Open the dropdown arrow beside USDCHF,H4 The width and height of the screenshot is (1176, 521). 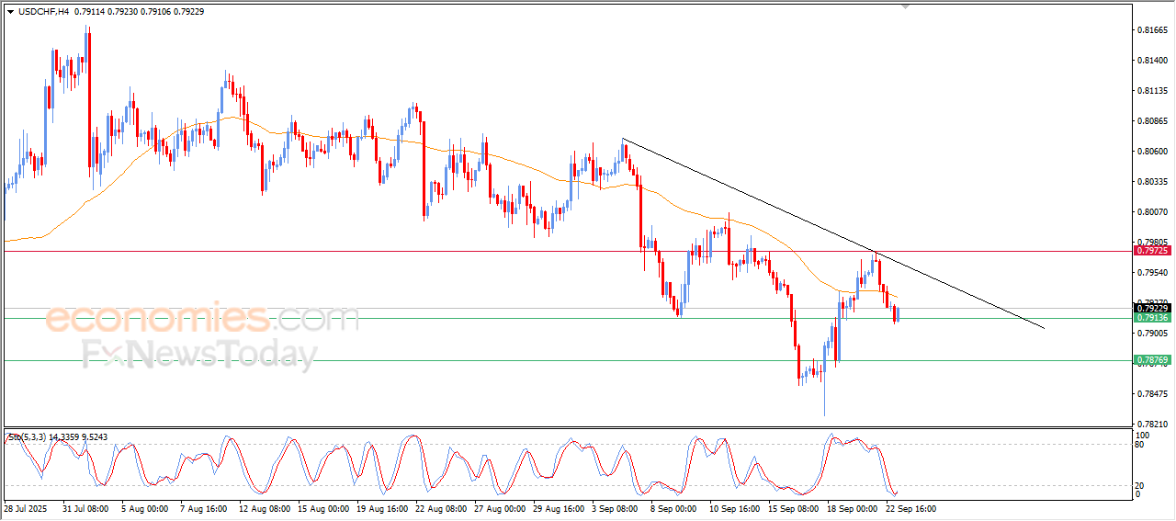pyautogui.click(x=10, y=12)
